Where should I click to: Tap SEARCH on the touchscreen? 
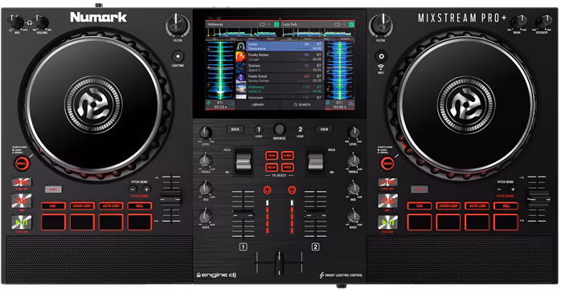[x=302, y=104]
